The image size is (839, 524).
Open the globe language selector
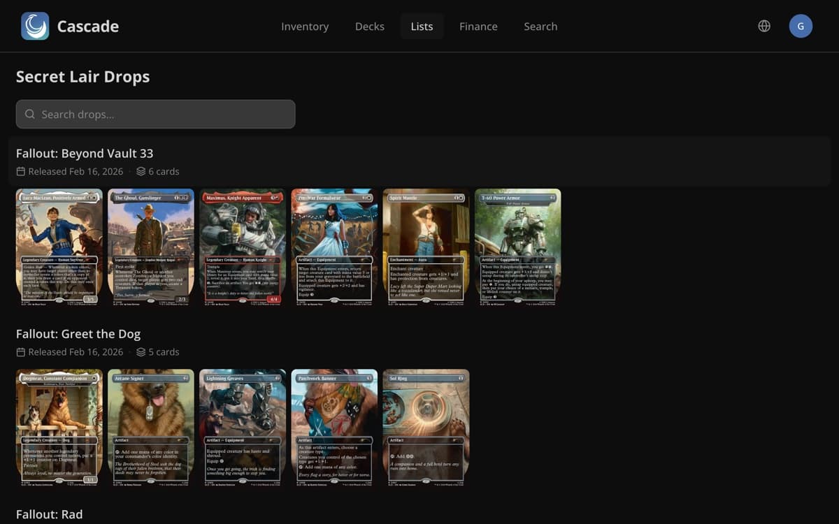(x=764, y=25)
